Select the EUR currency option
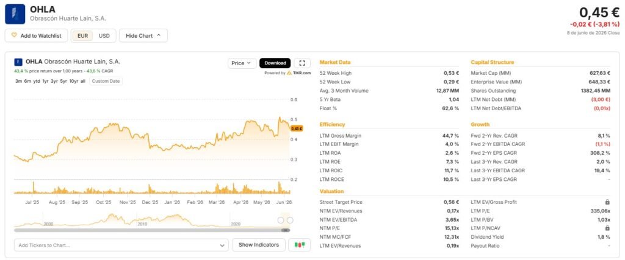Image resolution: width=625 pixels, height=260 pixels. (83, 36)
